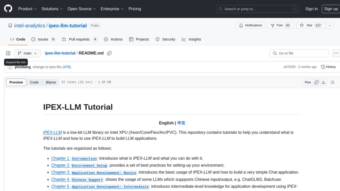Click the plusbang author name
This screenshot has height=191, width=340.
pyautogui.click(x=23, y=67)
